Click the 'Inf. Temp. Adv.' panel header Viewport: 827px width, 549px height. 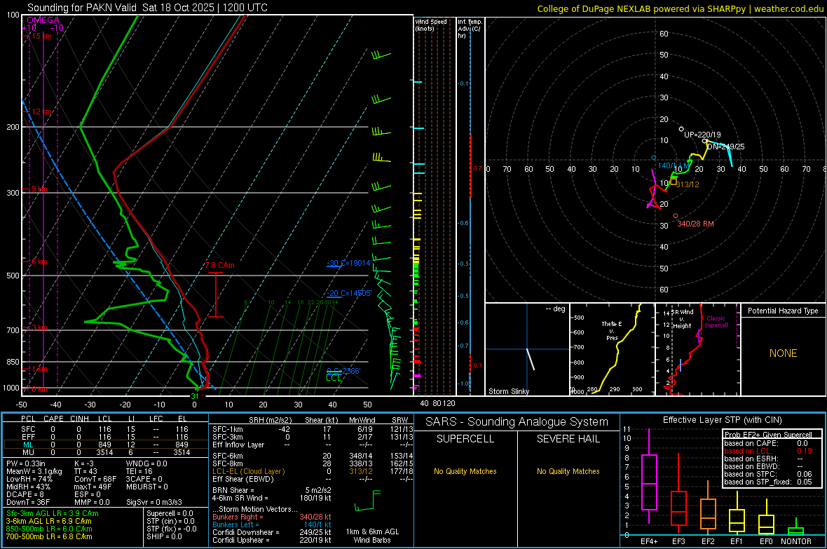pos(470,29)
